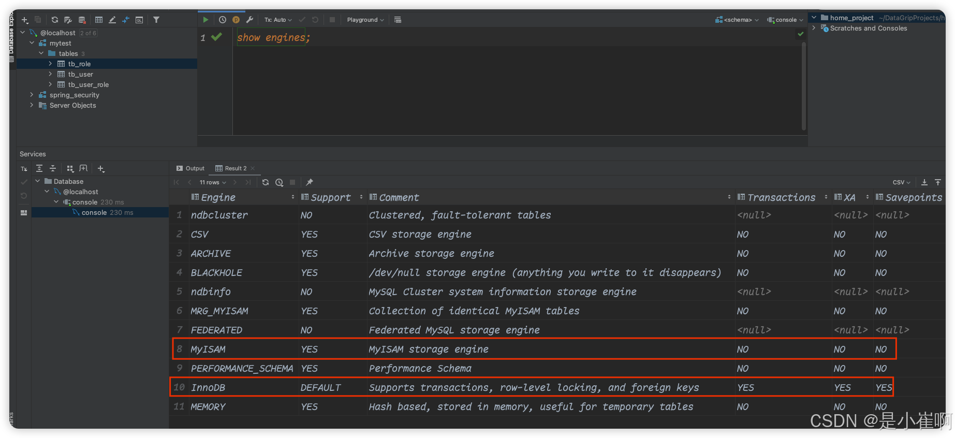
Task: Click the editor's vertical scrollbar
Action: (803, 85)
